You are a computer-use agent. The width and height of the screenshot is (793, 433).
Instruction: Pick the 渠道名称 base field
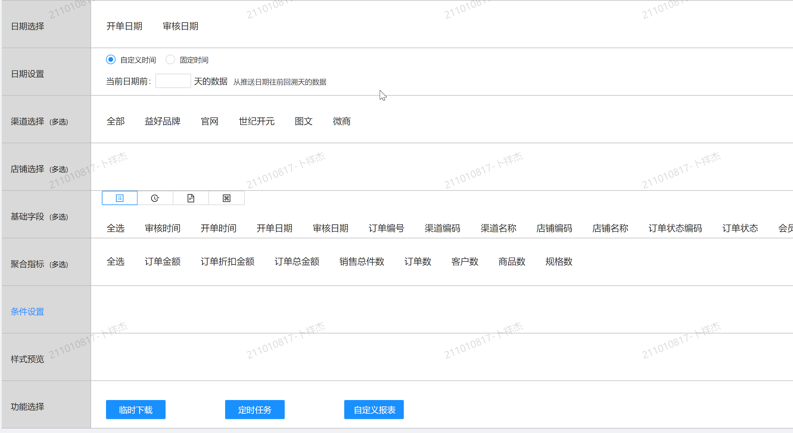[x=498, y=228]
